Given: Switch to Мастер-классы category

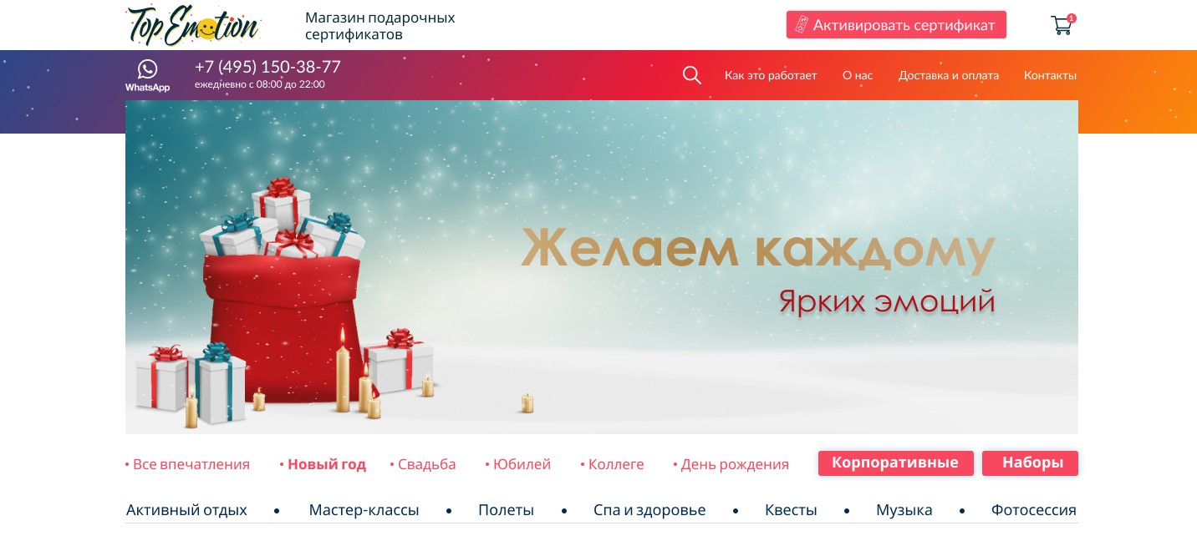Looking at the screenshot, I should [x=364, y=510].
